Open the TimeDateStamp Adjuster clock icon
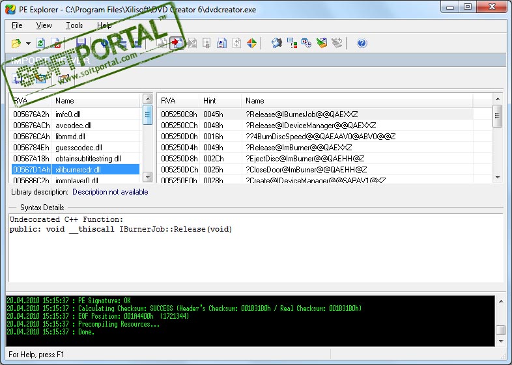The image size is (512, 365). 307,43
